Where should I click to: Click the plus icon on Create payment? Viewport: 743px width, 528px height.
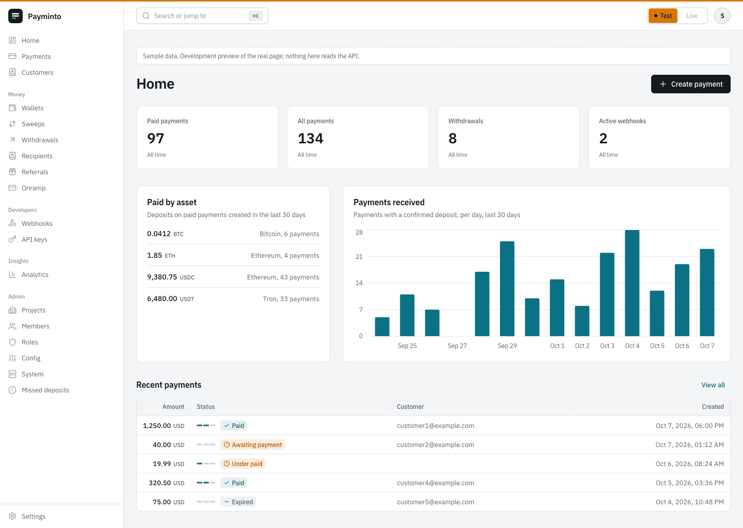click(663, 84)
